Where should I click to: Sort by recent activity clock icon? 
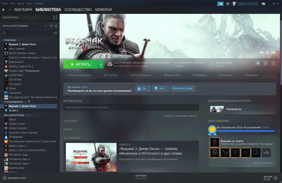click(51, 26)
